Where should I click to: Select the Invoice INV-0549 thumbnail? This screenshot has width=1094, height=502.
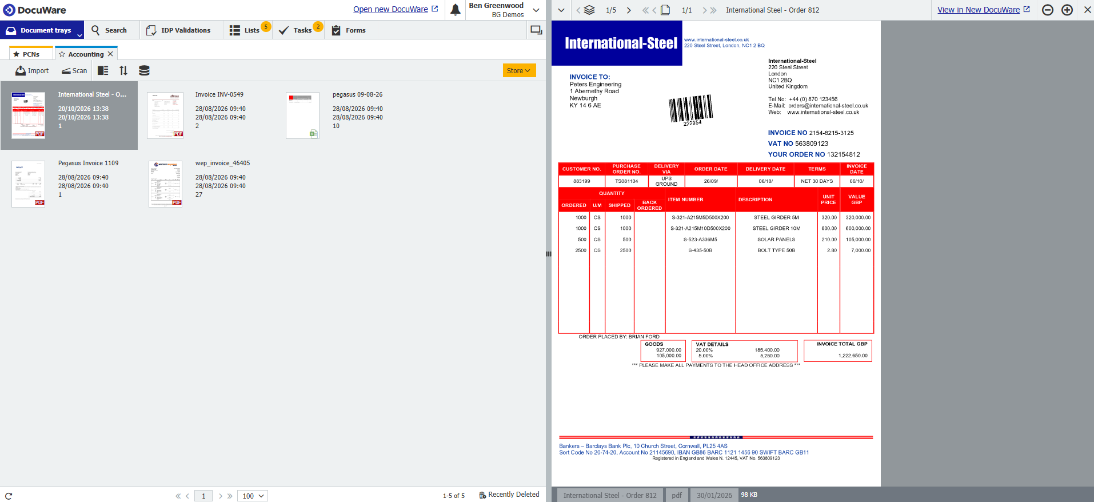165,115
